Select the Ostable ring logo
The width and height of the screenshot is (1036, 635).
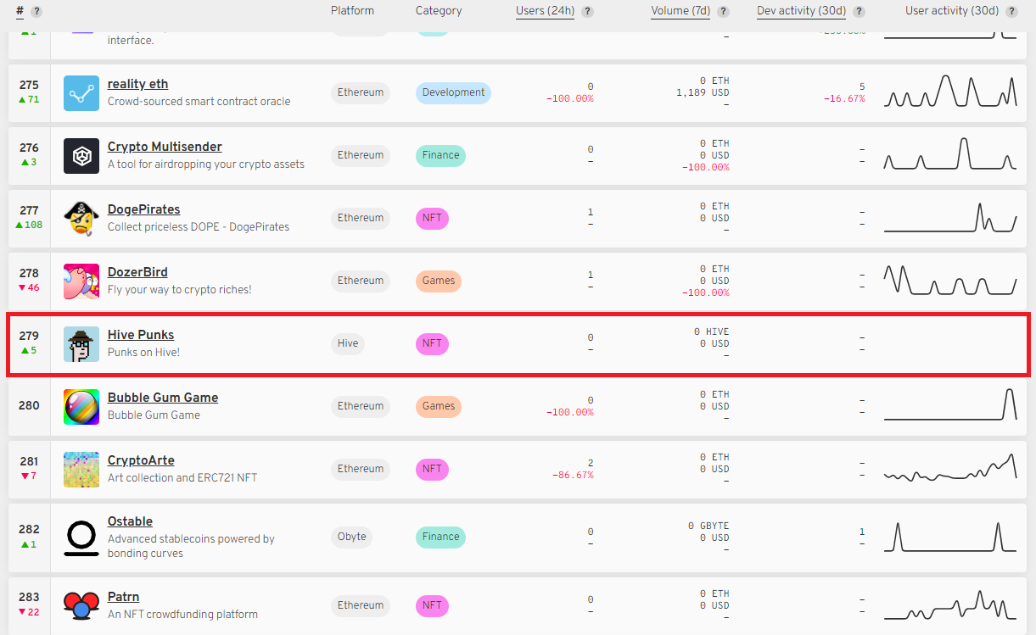click(81, 538)
